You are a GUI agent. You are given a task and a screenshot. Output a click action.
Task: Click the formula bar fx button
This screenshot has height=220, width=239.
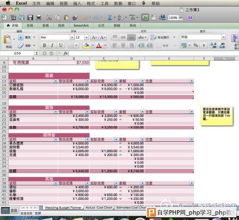click(x=66, y=53)
